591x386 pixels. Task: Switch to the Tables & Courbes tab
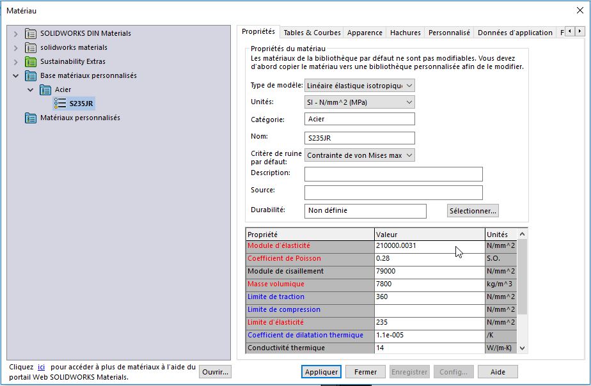311,33
